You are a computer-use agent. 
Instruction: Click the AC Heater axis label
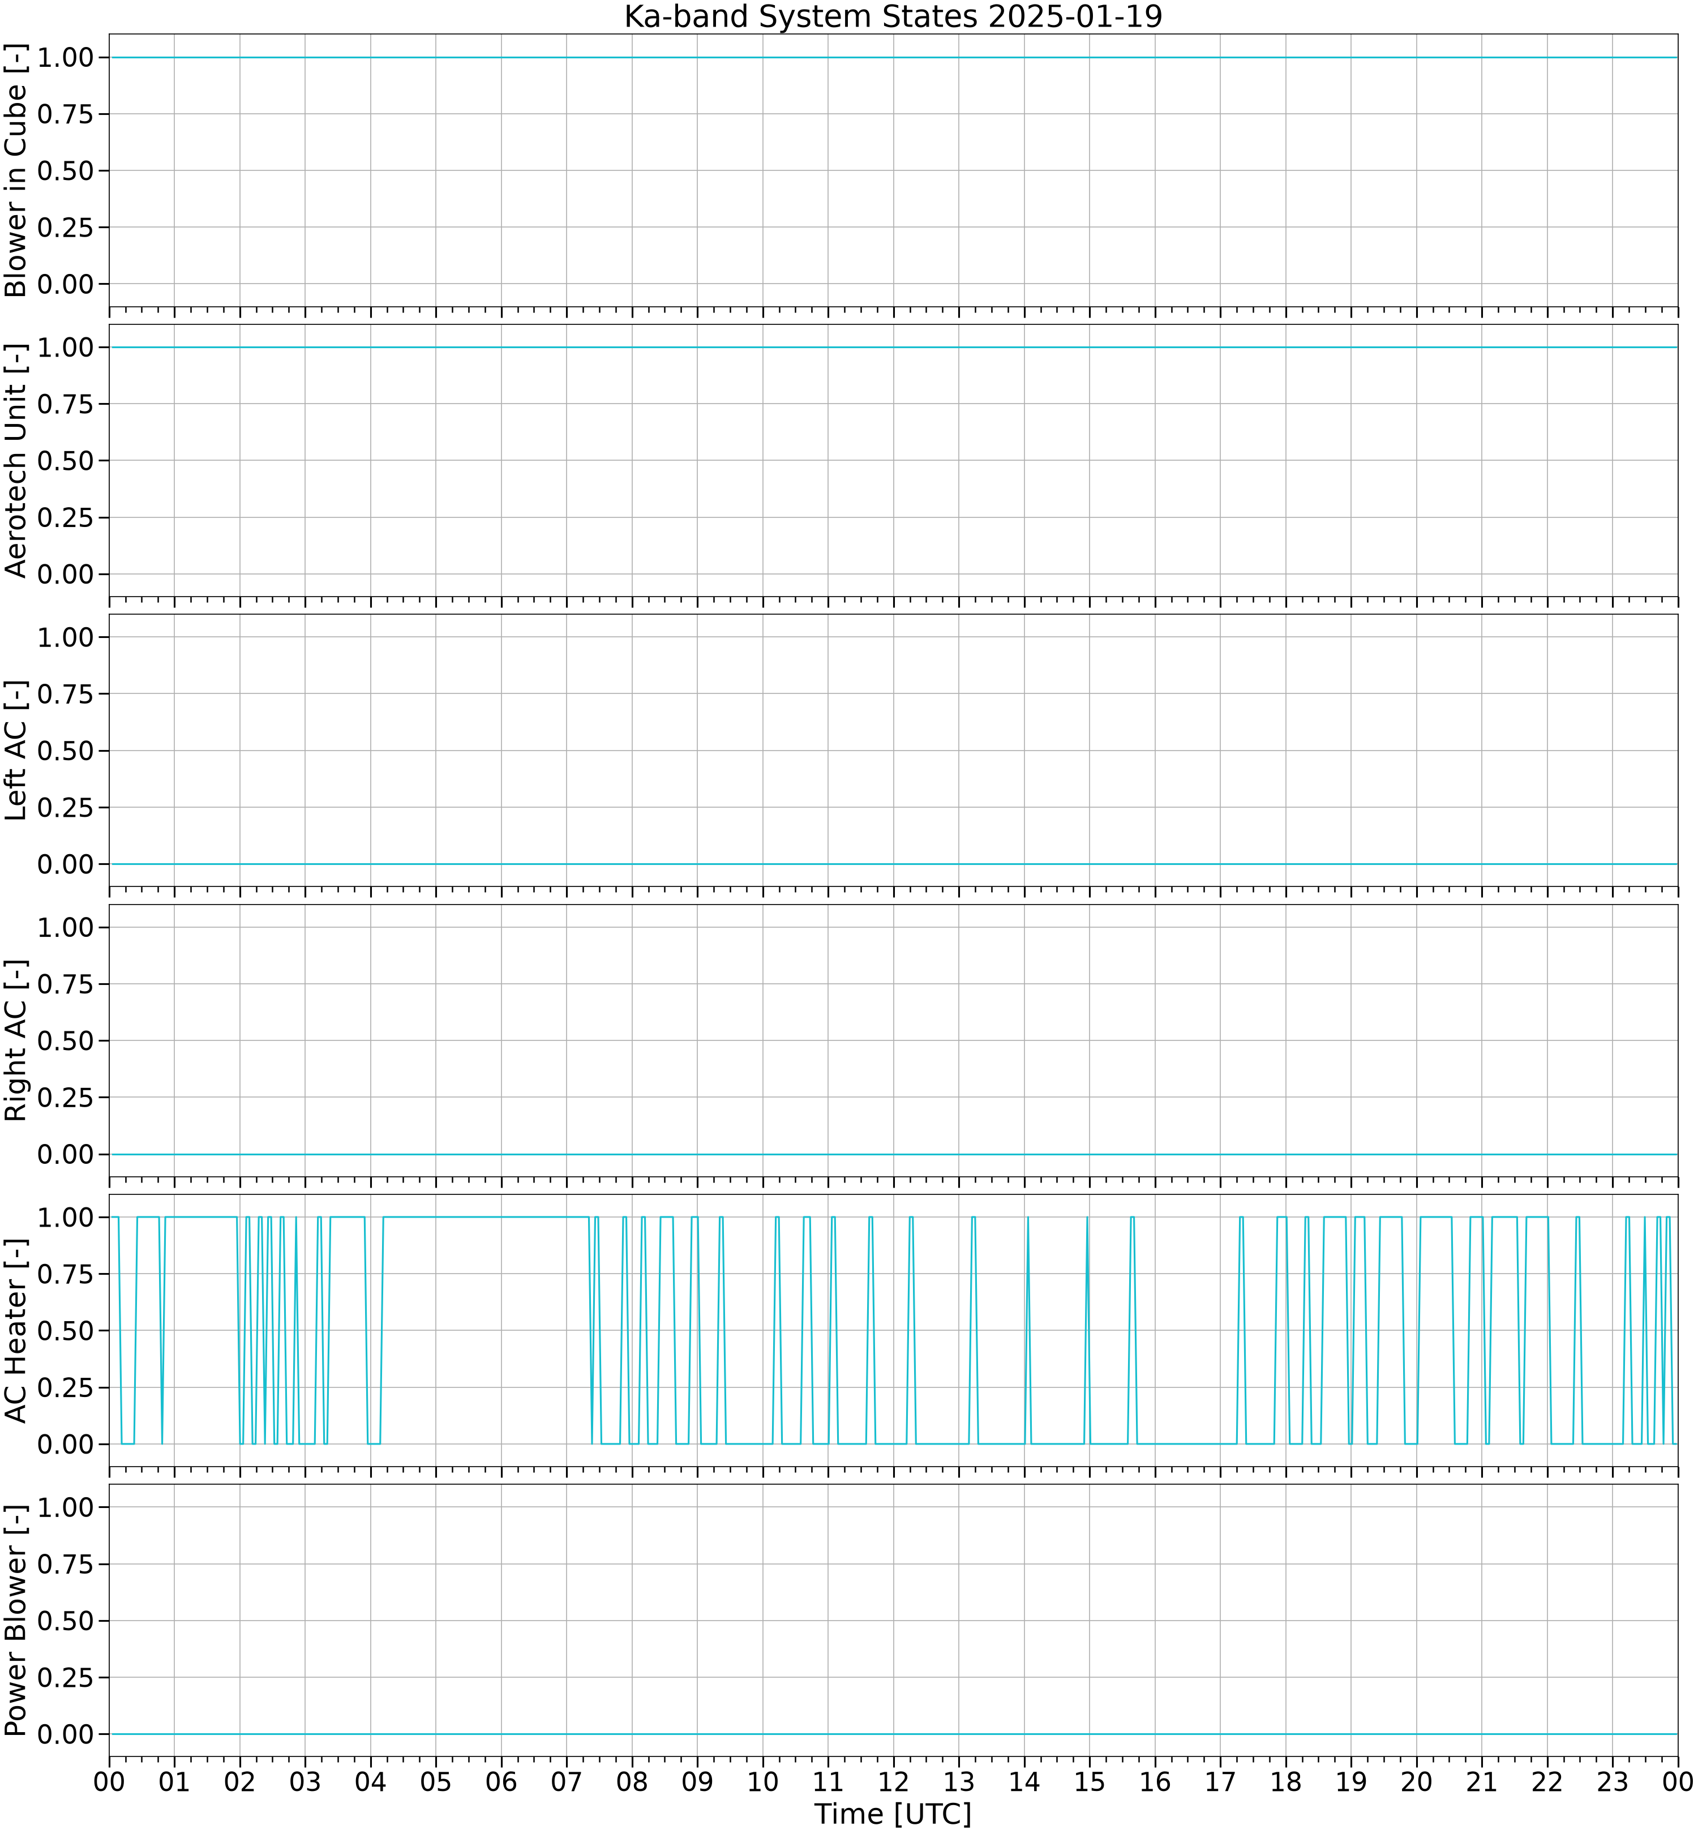pos(16,1330)
